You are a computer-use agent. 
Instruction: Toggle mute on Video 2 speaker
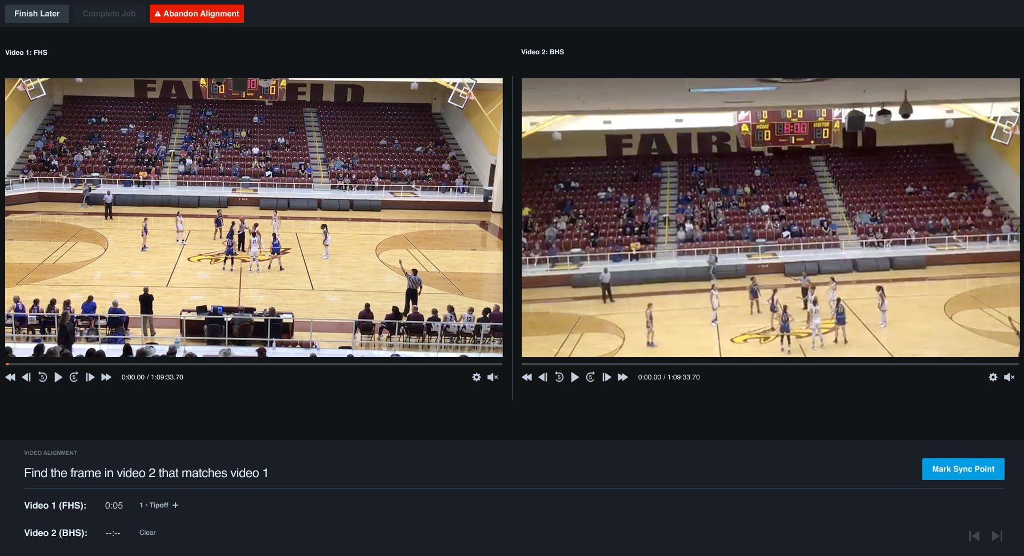[x=1009, y=377]
